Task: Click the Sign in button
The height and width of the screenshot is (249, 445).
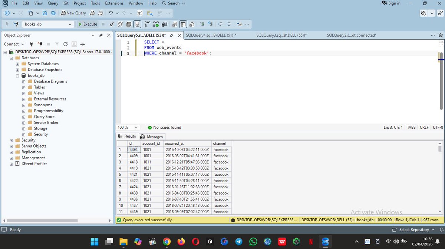Action: [391, 3]
